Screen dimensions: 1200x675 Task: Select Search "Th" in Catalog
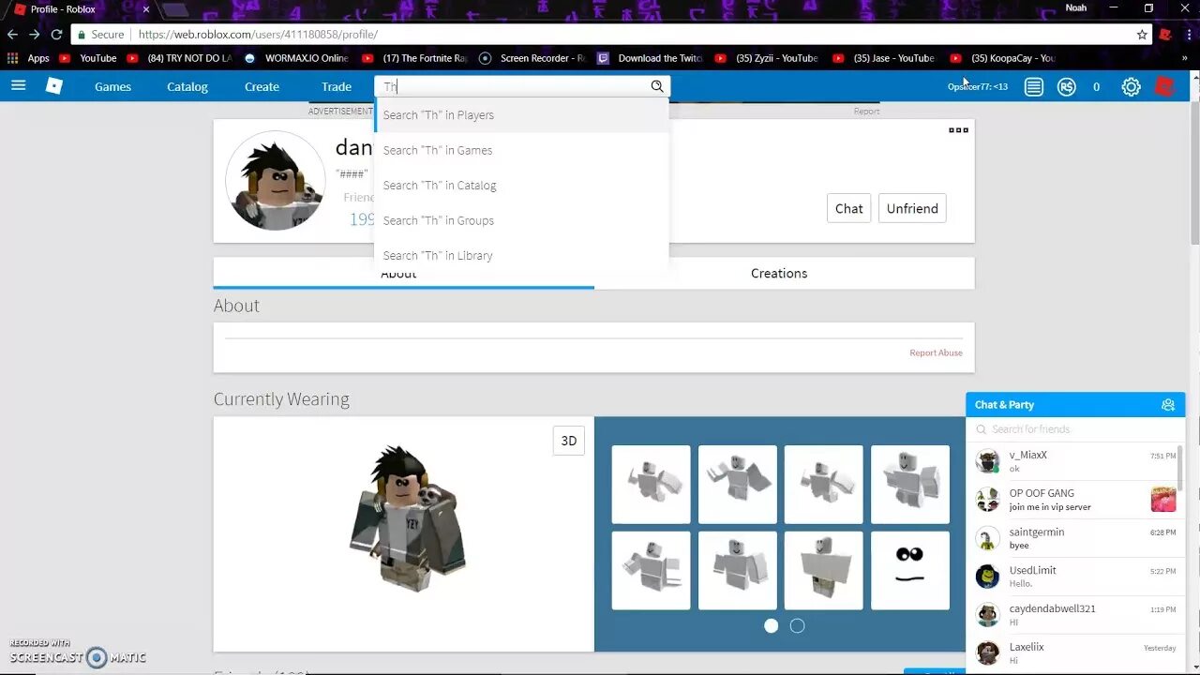(x=521, y=185)
